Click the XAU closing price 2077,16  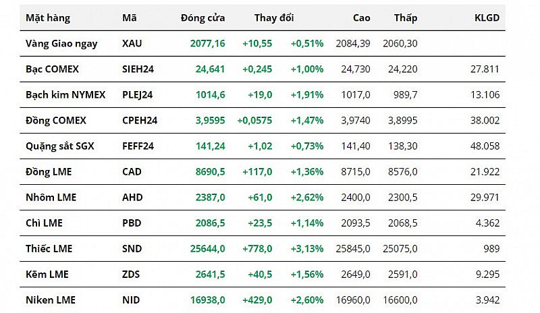click(207, 43)
